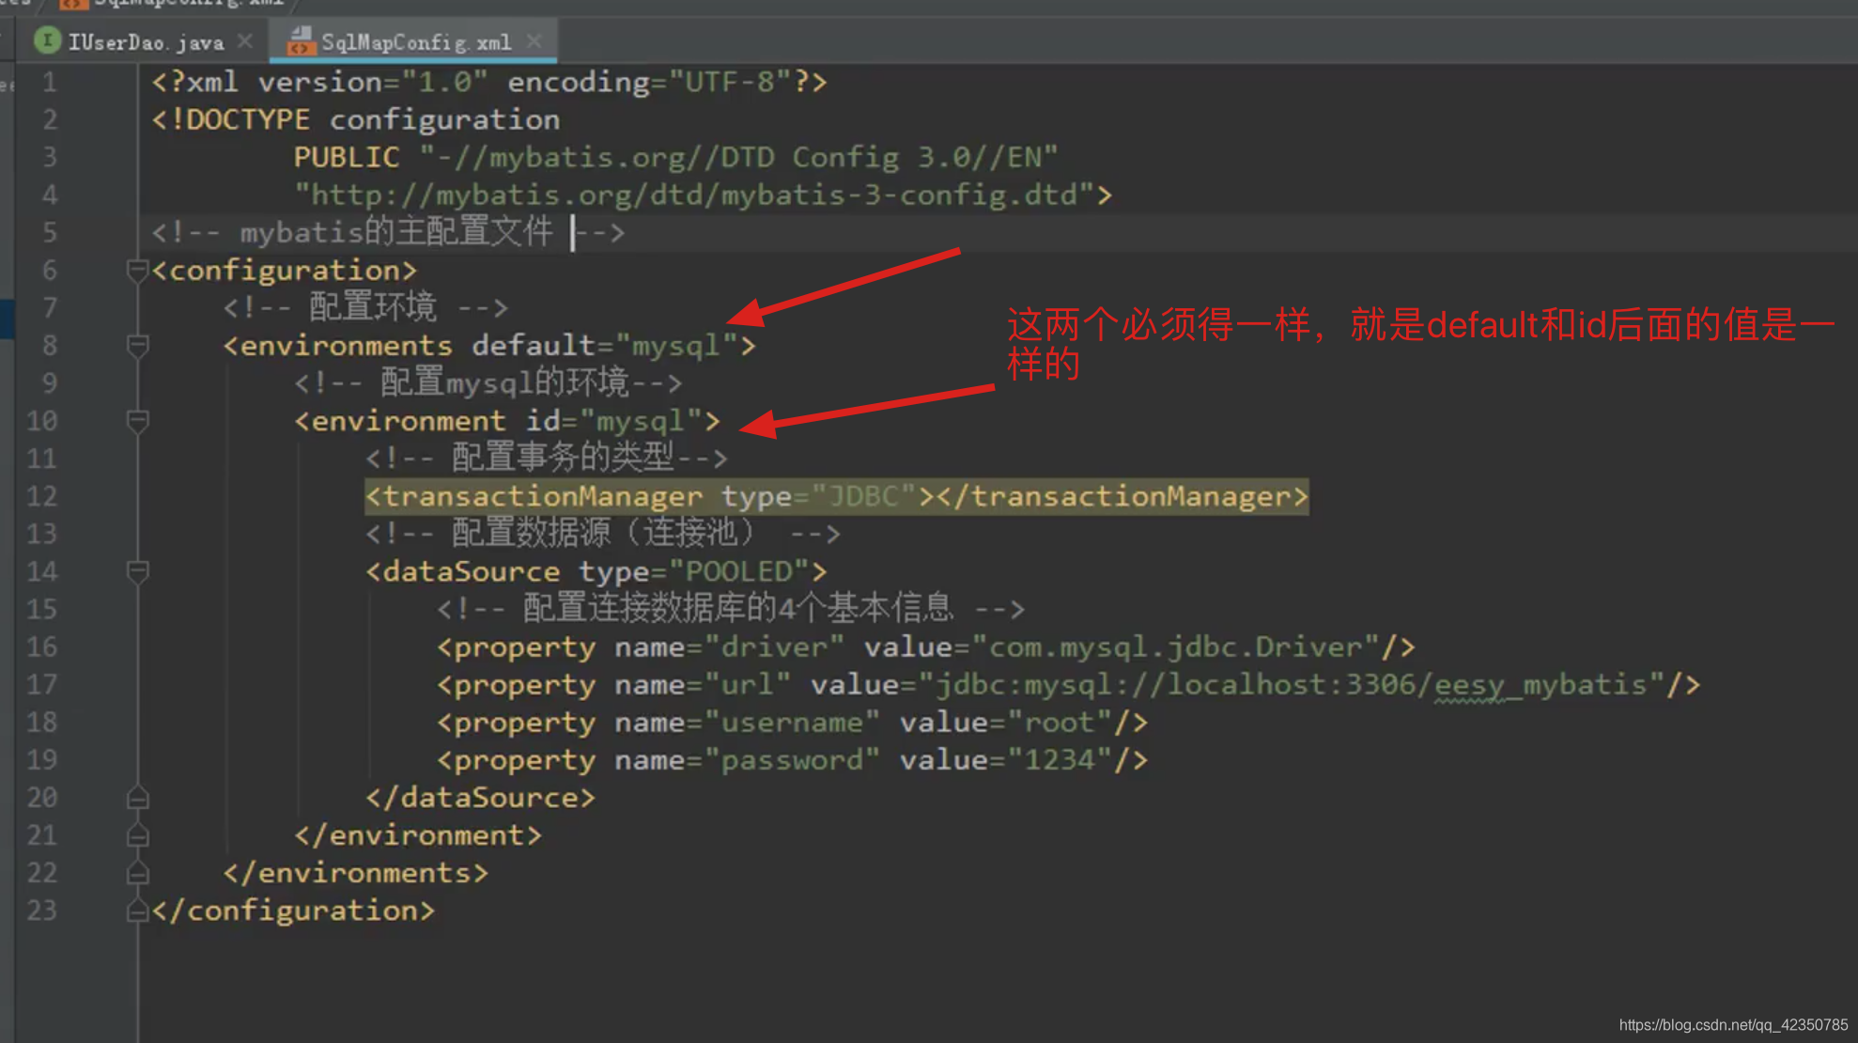The width and height of the screenshot is (1858, 1043).
Task: Collapse the environments fold marker on line 8
Action: 137,346
